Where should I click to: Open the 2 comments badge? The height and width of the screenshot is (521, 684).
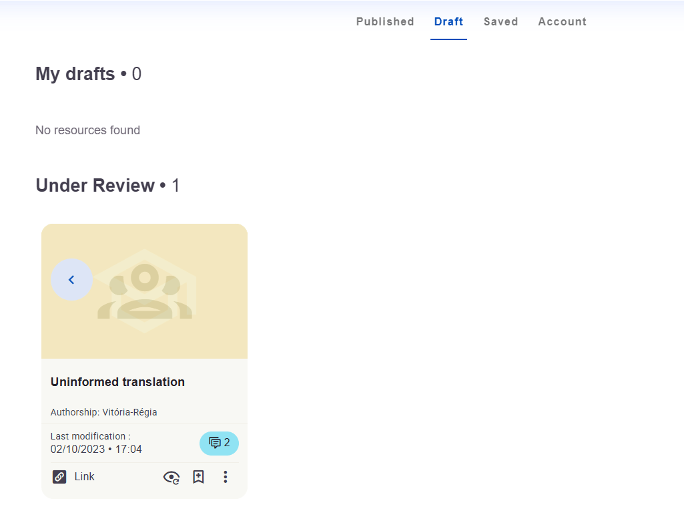219,444
